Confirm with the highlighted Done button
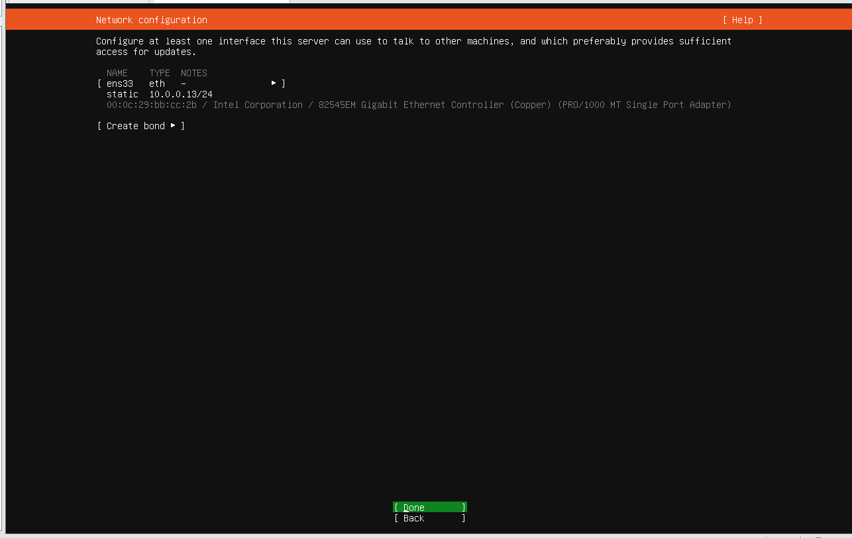852x538 pixels. point(430,508)
